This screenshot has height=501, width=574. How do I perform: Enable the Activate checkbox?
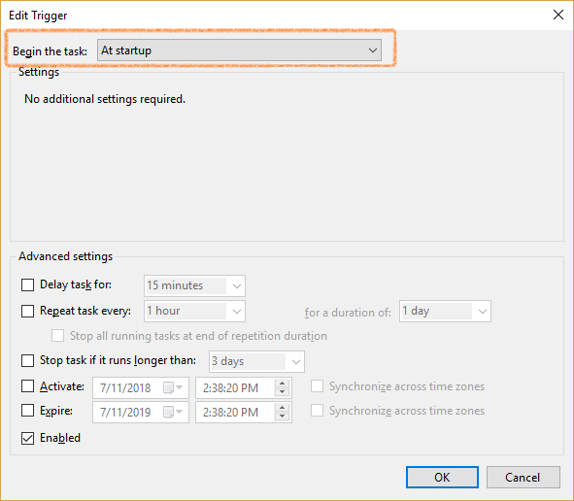tap(27, 386)
